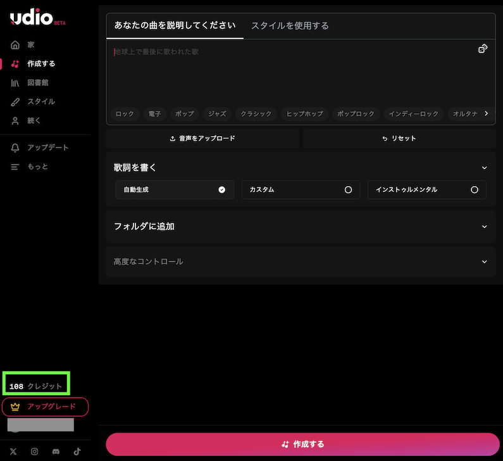Select the インストゥルメンタル option

426,189
